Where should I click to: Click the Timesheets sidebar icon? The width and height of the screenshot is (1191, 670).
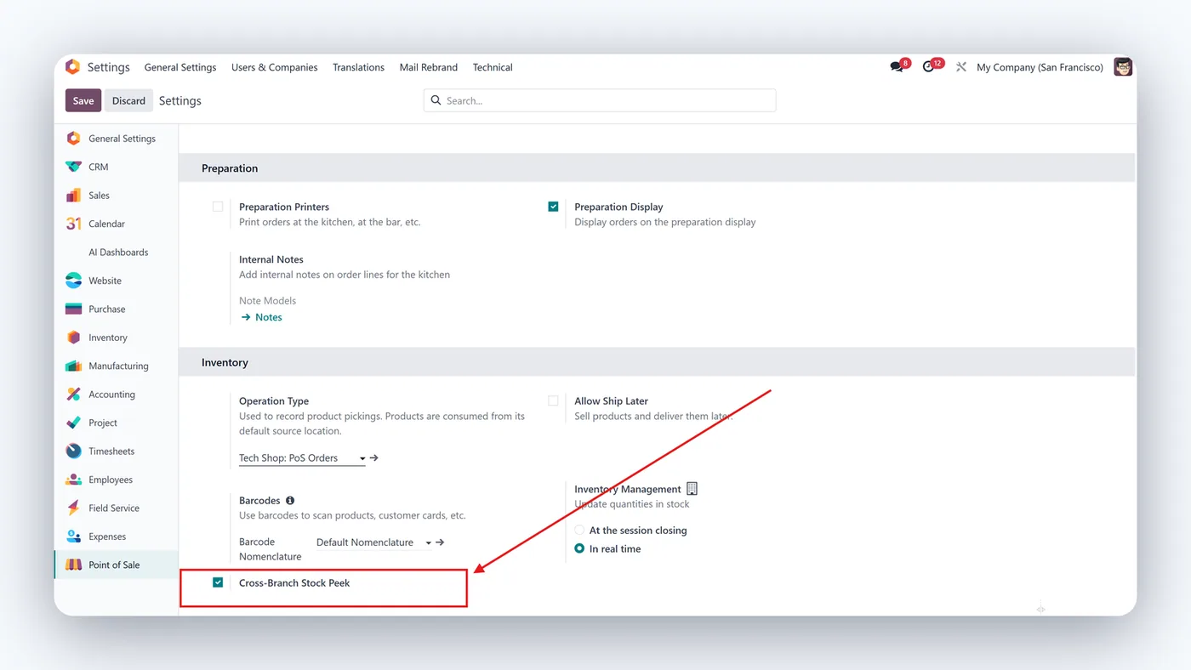coord(74,451)
